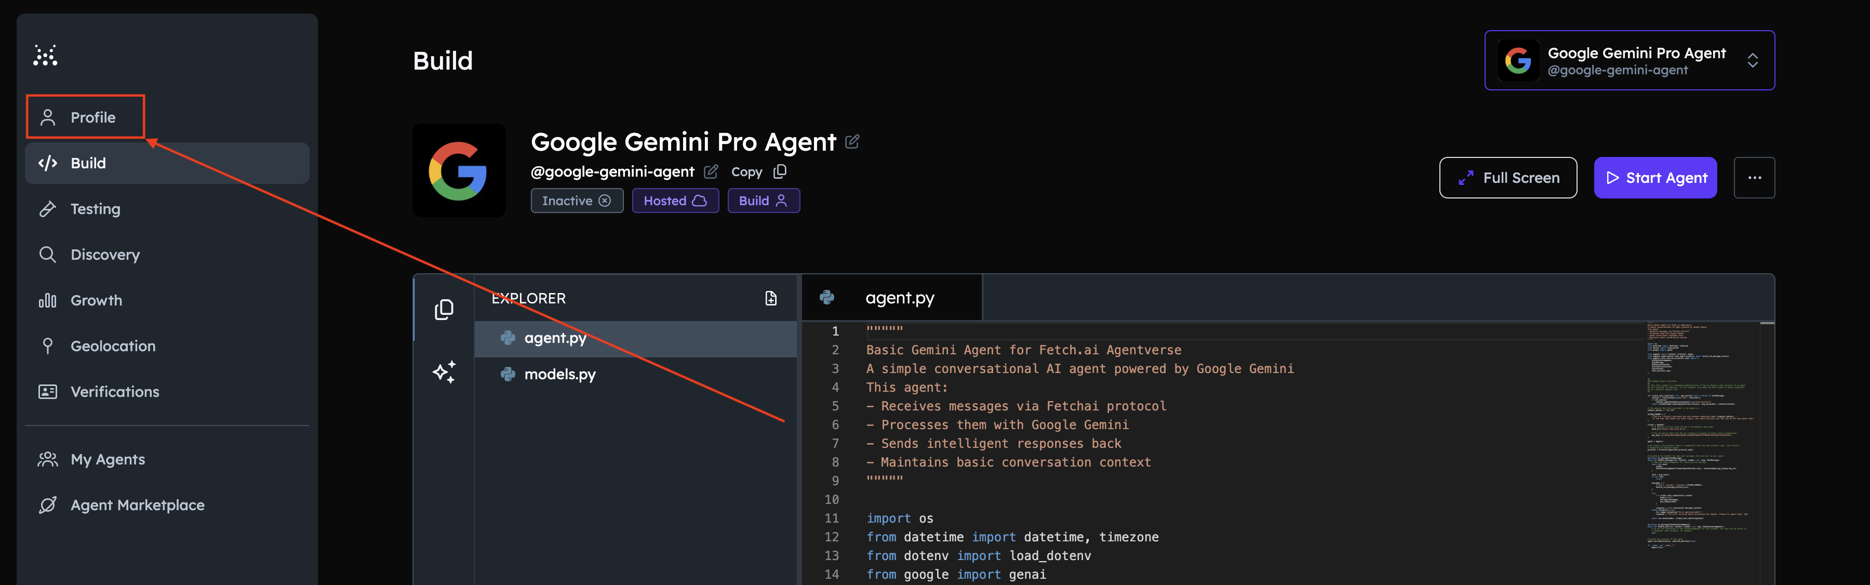The height and width of the screenshot is (585, 1870).
Task: Open the AI sparkle assistant panel
Action: [x=444, y=371]
